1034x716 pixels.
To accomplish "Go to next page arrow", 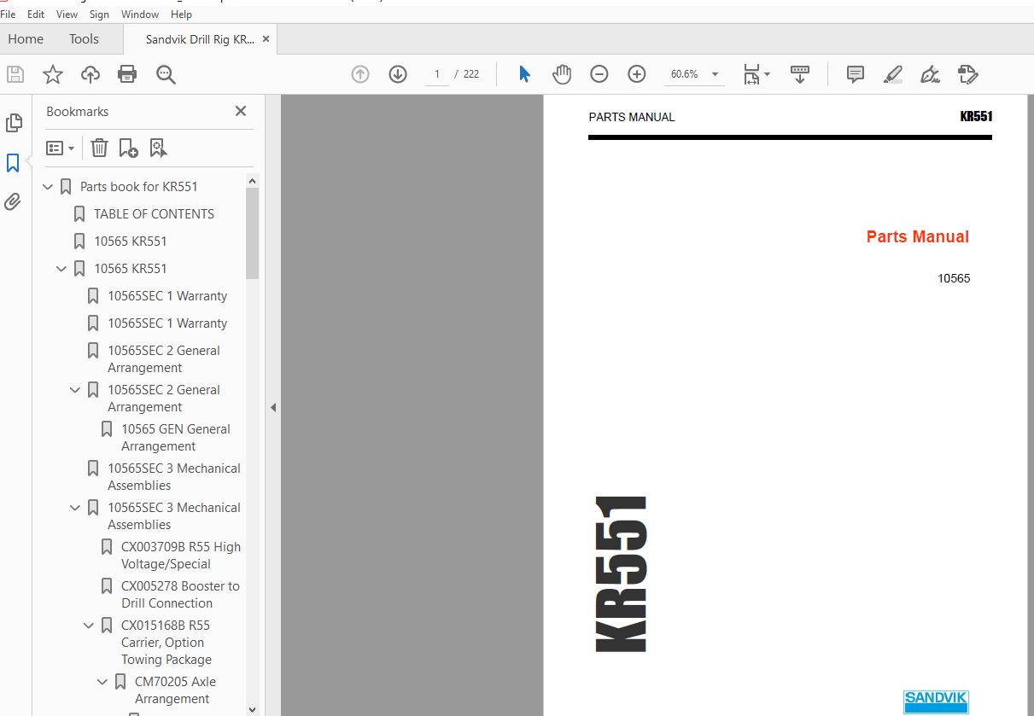I will pos(398,74).
